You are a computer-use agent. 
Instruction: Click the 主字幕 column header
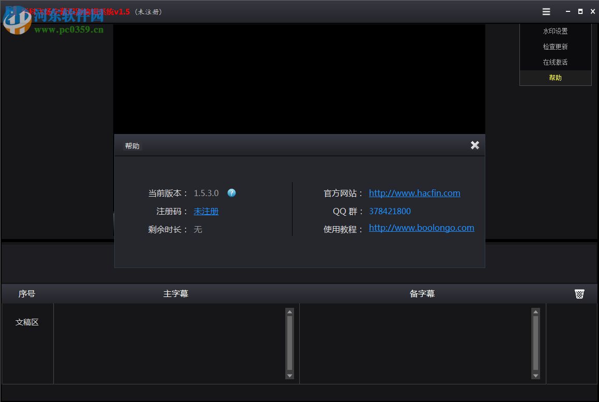(x=176, y=293)
